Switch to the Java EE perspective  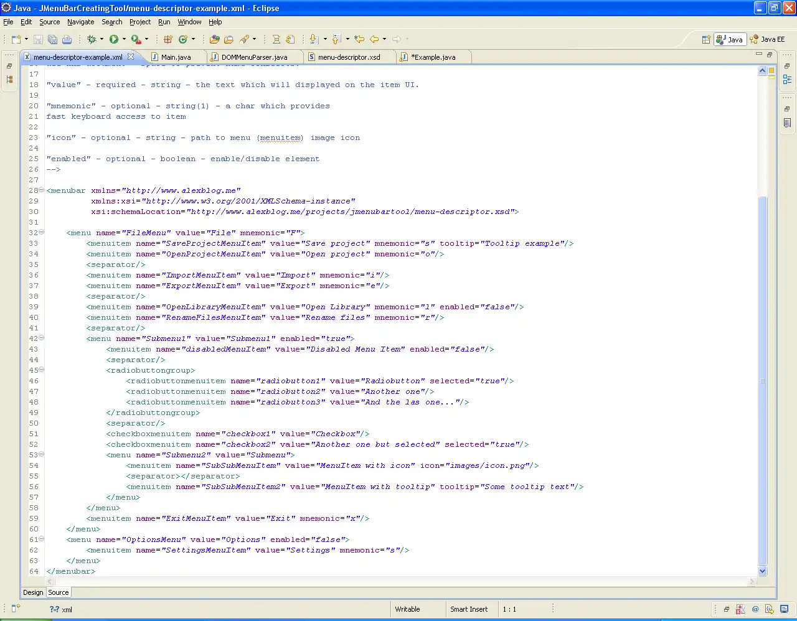click(x=768, y=39)
